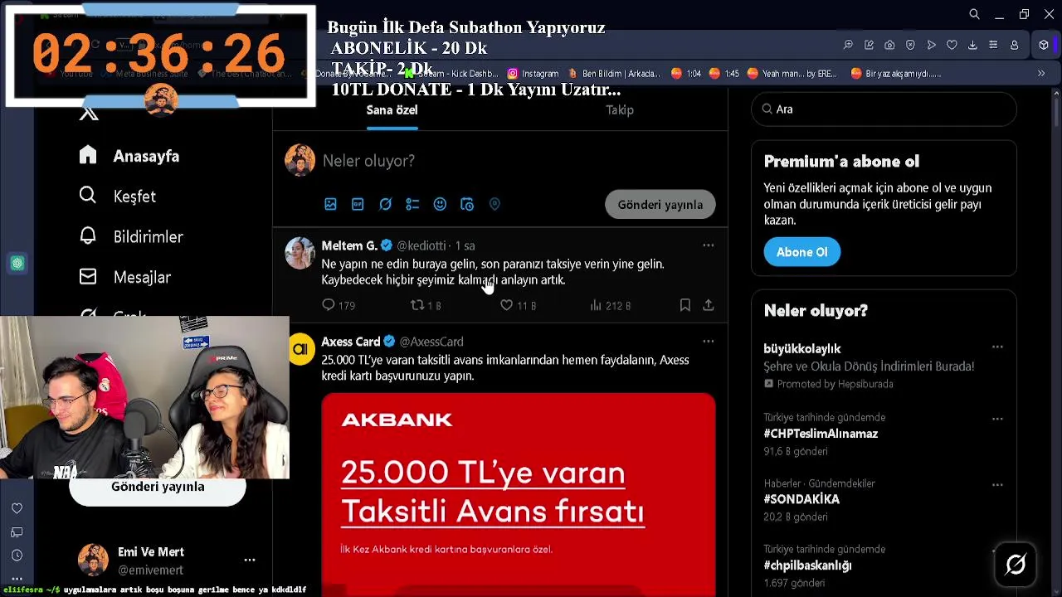Viewport: 1062px width, 597px height.
Task: Open the #SONDAKİKA trend
Action: (801, 499)
